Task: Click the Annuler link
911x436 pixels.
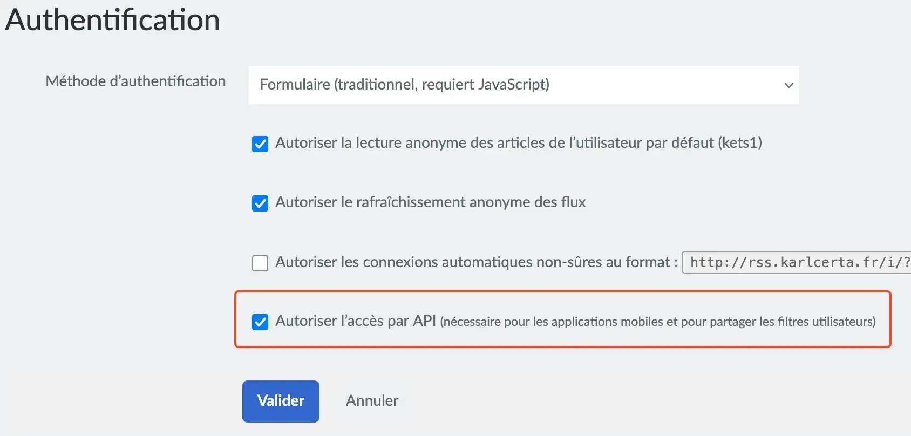Action: 372,400
